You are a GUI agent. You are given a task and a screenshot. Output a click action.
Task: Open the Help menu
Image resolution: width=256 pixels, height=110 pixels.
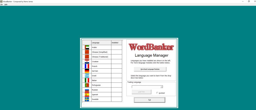point(6,5)
